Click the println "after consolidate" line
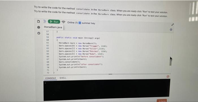198x102 pixels. pos(81,64)
